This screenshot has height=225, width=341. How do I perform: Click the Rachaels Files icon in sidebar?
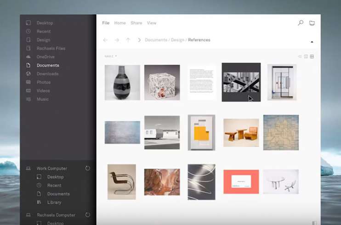point(28,48)
